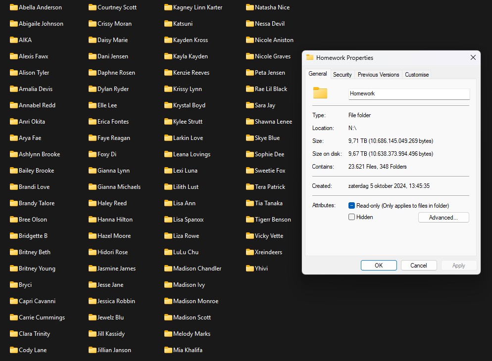This screenshot has width=492, height=361.
Task: Select the AIKA folder icon
Action: click(14, 40)
